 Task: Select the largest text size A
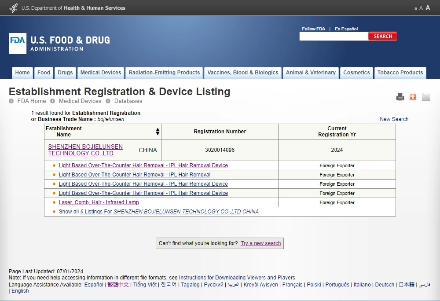[428, 8]
